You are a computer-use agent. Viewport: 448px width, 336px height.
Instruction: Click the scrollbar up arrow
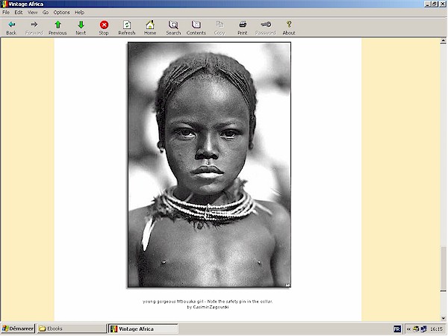click(x=443, y=41)
